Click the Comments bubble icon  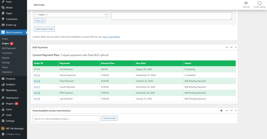point(3,19)
